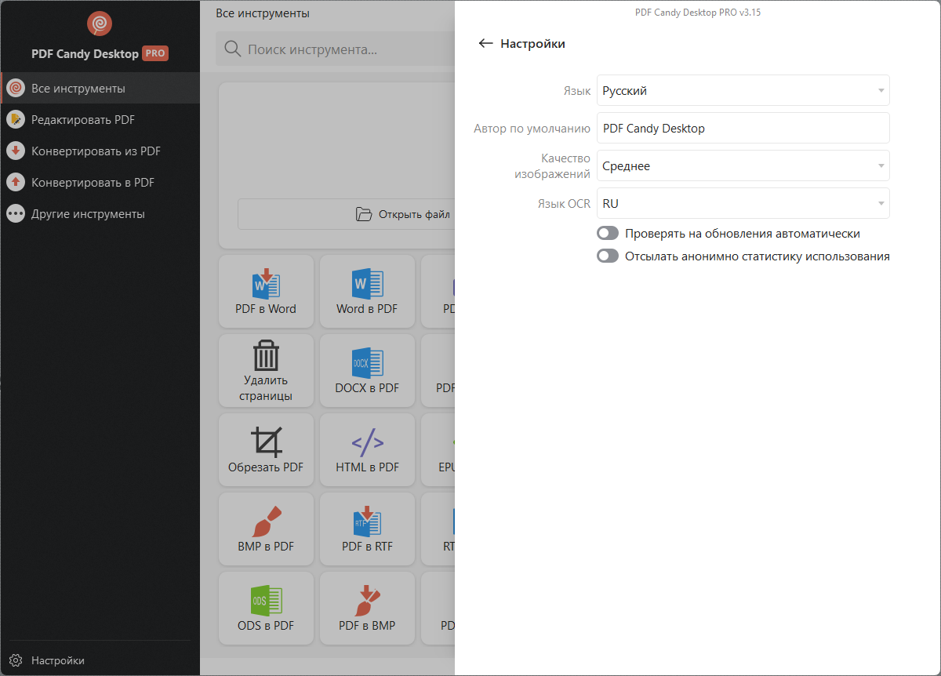Open the PDF в BMP tool
Image resolution: width=941 pixels, height=676 pixels.
click(x=367, y=609)
